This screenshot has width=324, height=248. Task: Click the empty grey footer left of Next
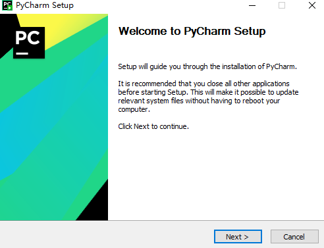click(x=105, y=235)
